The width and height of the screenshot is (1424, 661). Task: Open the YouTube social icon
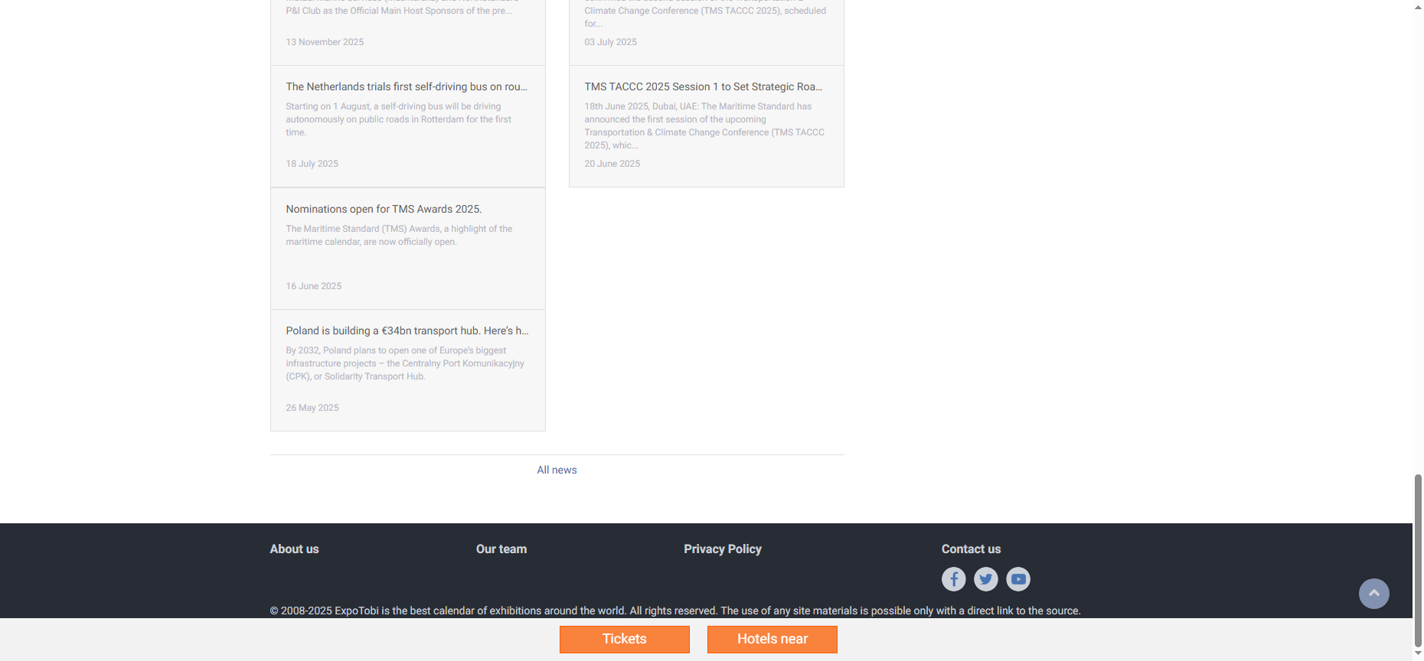point(1017,579)
